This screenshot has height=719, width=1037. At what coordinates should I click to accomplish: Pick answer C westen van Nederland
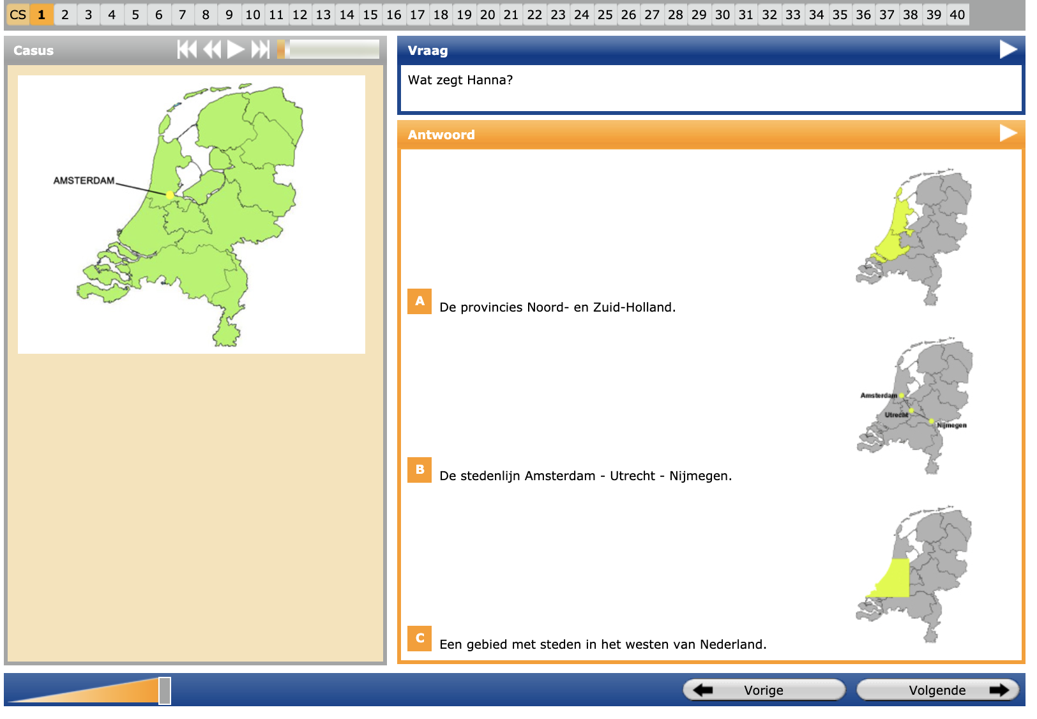pos(420,639)
